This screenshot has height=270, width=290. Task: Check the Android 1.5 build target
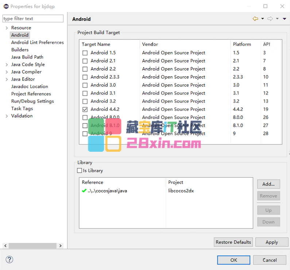pos(85,53)
